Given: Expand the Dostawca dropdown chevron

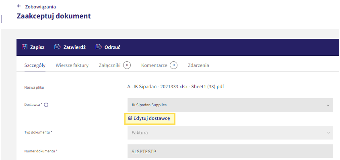Looking at the screenshot, I should coord(328,105).
